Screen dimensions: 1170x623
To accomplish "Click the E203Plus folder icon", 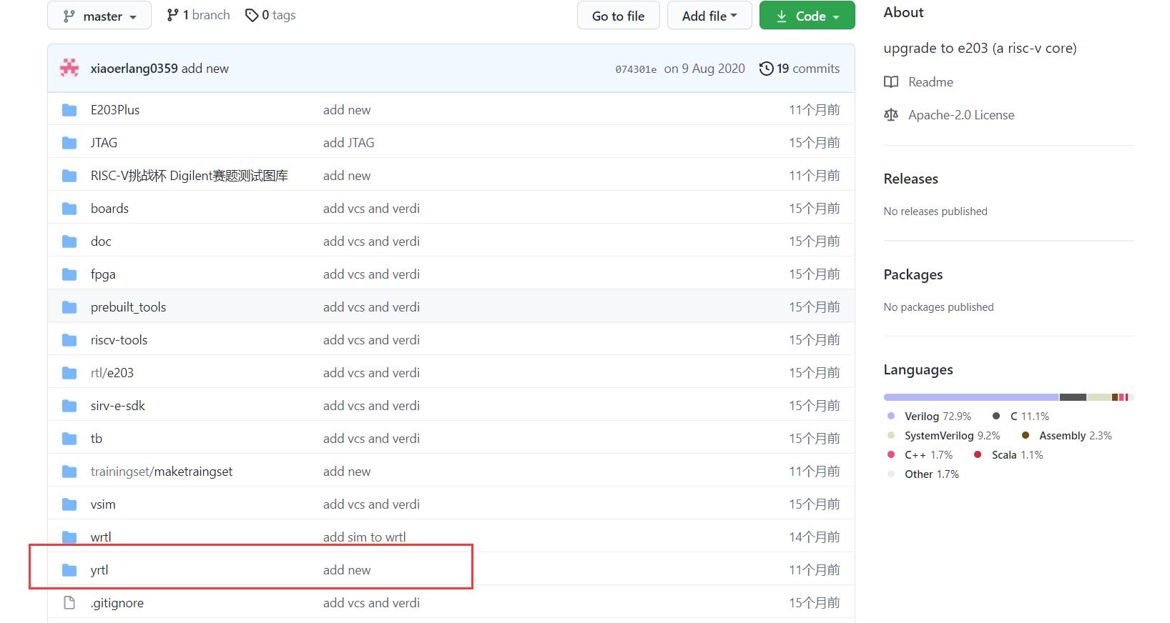I will [x=69, y=110].
